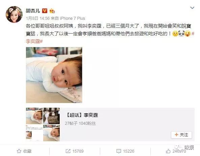Open the 胡杏儿 username link
Image resolution: width=200 pixels, height=156 pixels.
click(x=33, y=11)
